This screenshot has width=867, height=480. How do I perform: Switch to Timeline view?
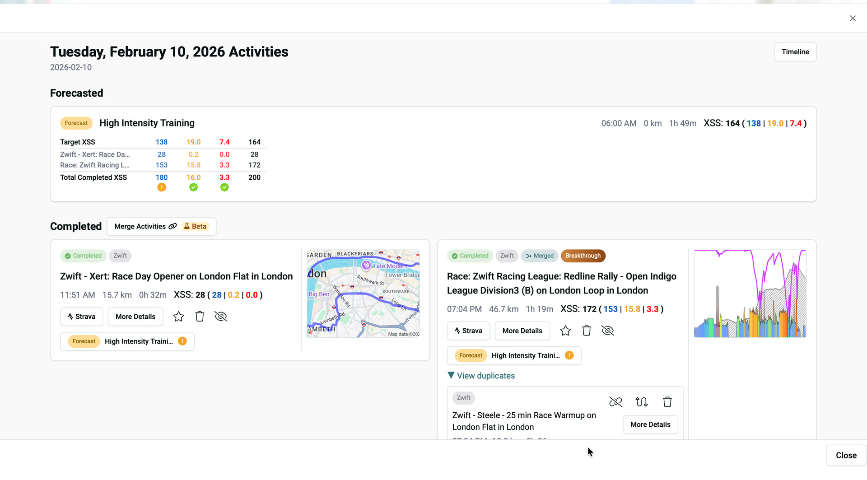tap(795, 52)
